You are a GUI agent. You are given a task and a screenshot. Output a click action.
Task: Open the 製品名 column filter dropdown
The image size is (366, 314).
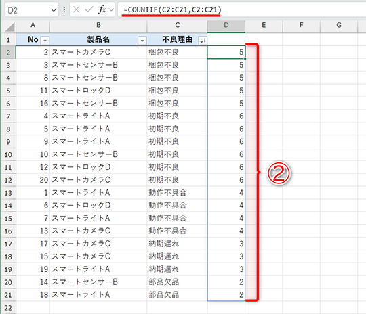[x=142, y=41]
